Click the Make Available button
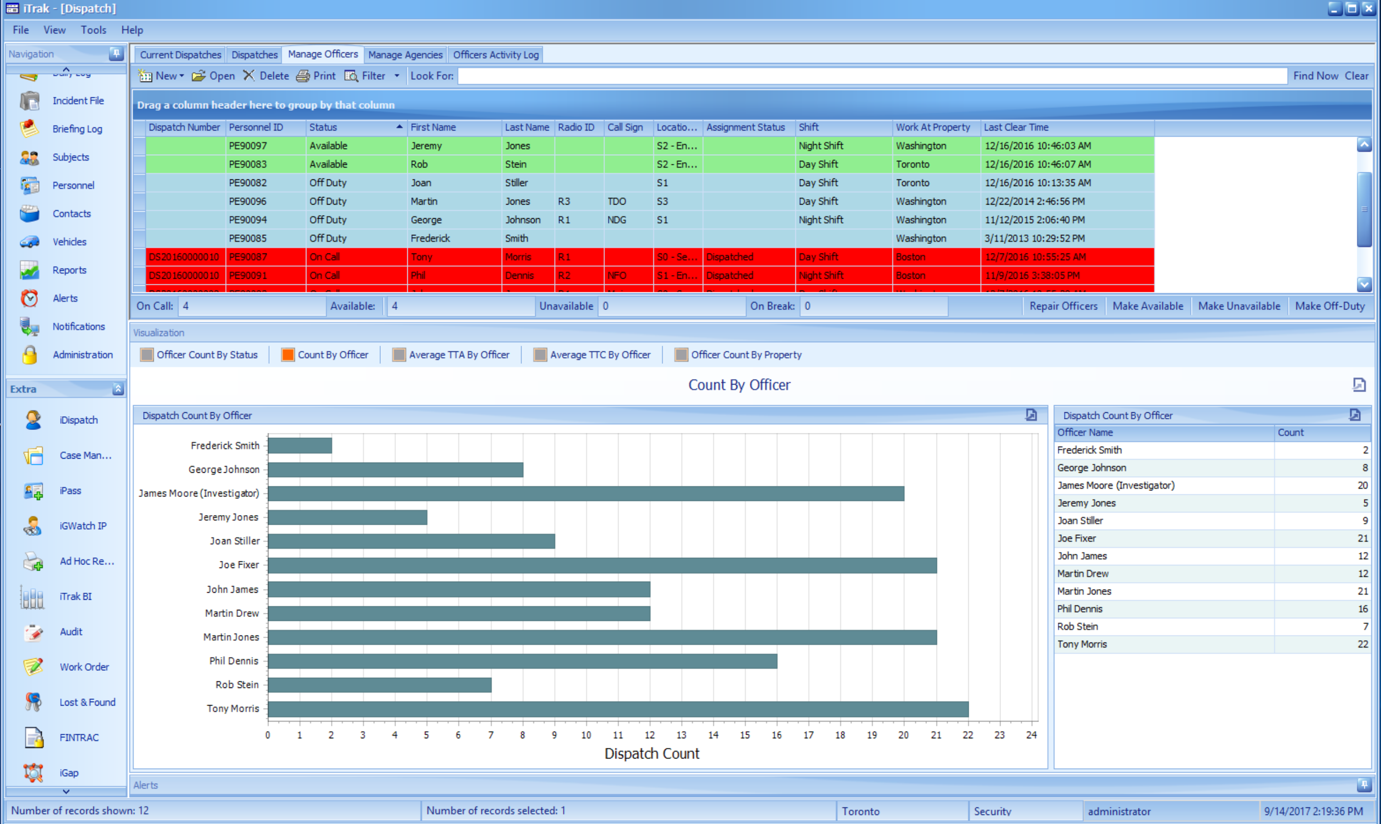The width and height of the screenshot is (1381, 824). point(1147,306)
